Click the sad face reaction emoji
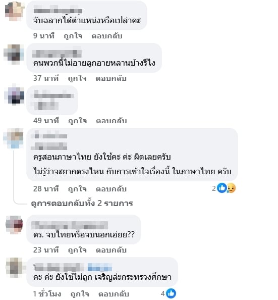Image resolution: width=278 pixels, height=300 pixels. (232, 188)
